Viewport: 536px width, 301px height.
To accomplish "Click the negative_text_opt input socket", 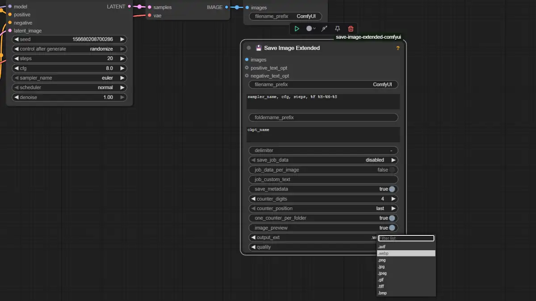I will [247, 76].
